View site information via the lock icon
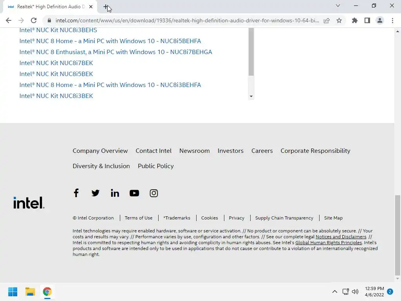 click(49, 20)
